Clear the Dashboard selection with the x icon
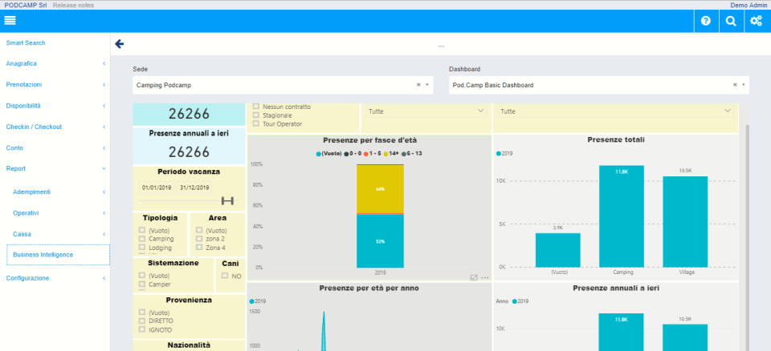The width and height of the screenshot is (771, 351). click(735, 85)
